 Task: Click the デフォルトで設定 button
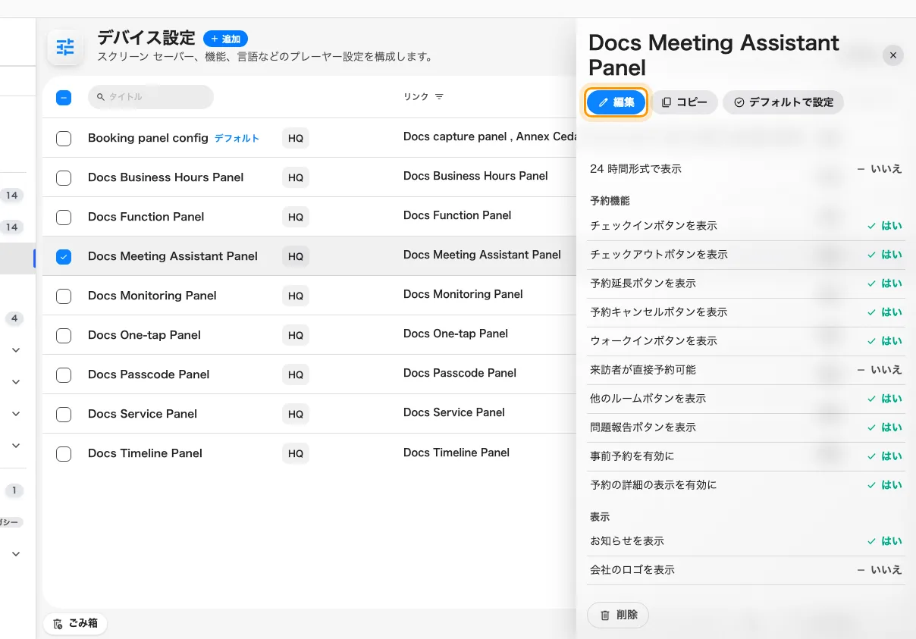click(x=783, y=102)
